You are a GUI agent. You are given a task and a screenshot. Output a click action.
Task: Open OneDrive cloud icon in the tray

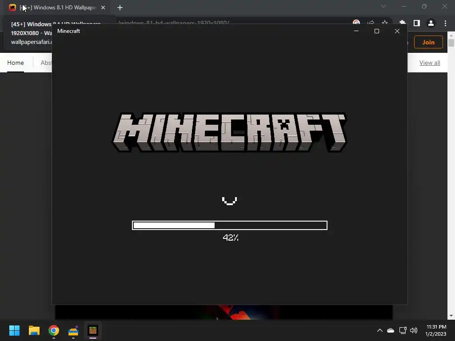point(391,330)
